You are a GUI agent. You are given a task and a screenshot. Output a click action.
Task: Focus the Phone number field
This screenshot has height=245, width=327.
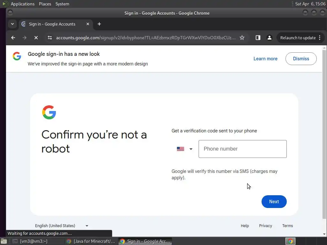click(x=243, y=149)
